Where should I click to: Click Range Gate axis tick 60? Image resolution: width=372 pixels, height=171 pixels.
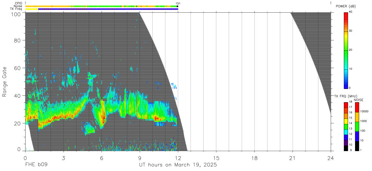[17, 68]
